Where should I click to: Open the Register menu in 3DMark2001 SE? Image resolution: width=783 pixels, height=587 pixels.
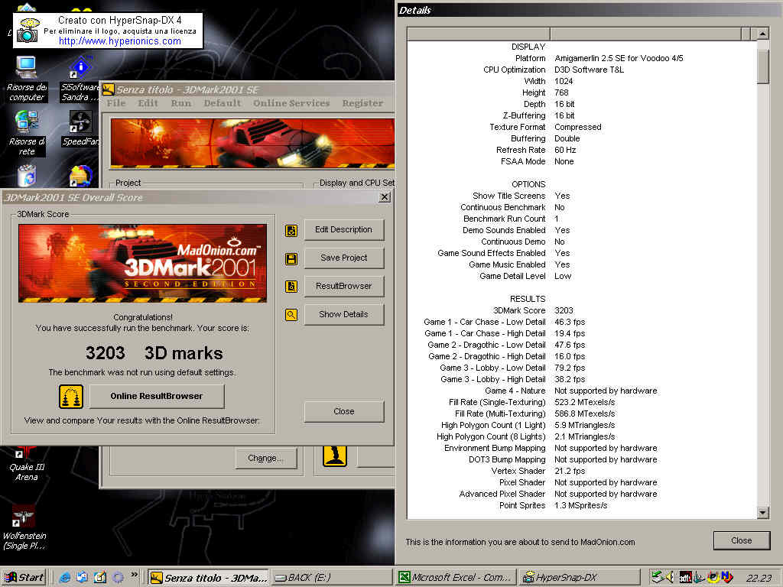coord(362,103)
